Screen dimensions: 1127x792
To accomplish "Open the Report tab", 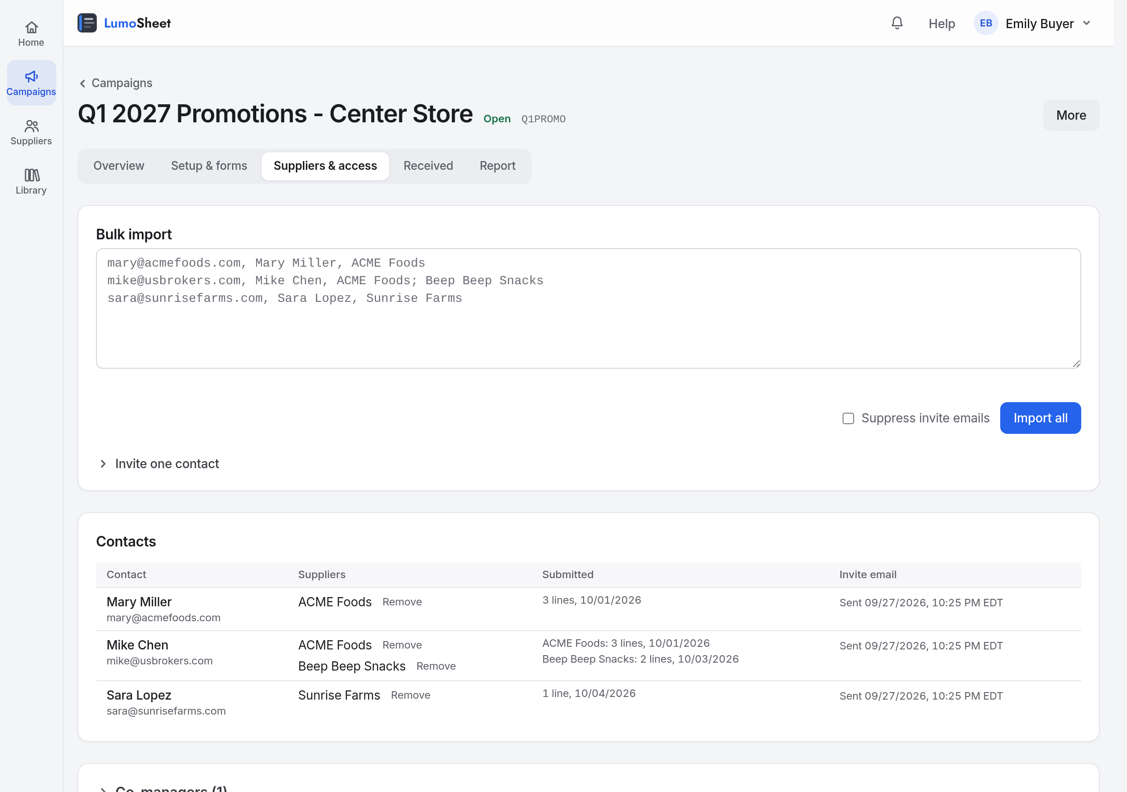I will click(x=497, y=166).
